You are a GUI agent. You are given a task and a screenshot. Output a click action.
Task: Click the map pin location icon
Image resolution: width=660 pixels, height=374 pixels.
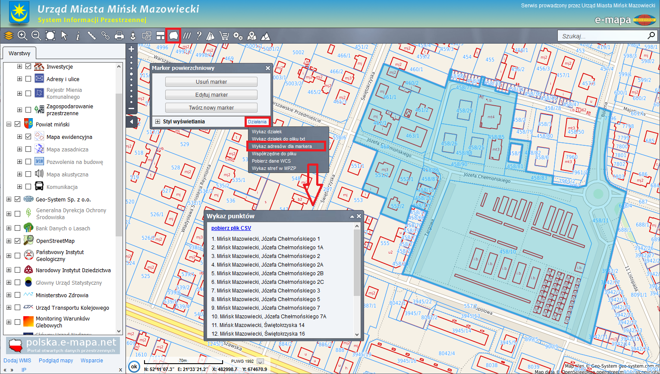tap(252, 36)
